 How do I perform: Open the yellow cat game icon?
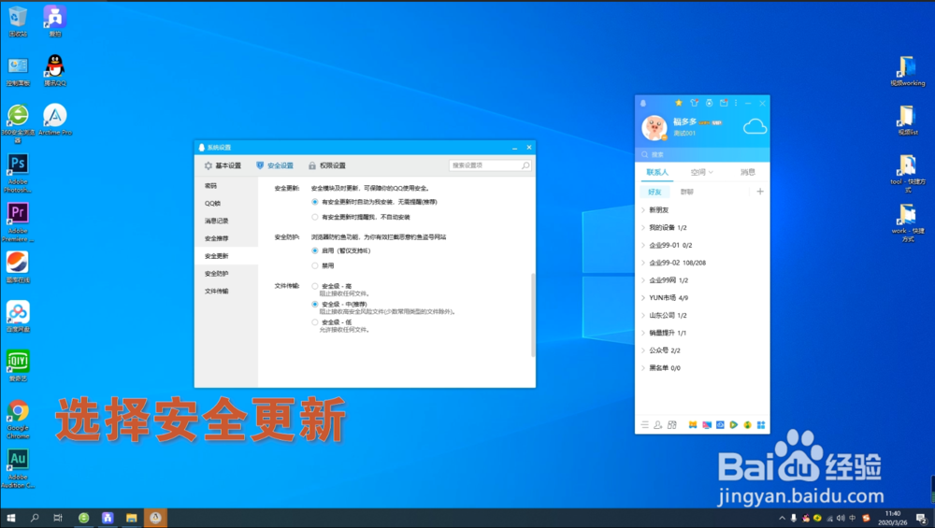[693, 425]
